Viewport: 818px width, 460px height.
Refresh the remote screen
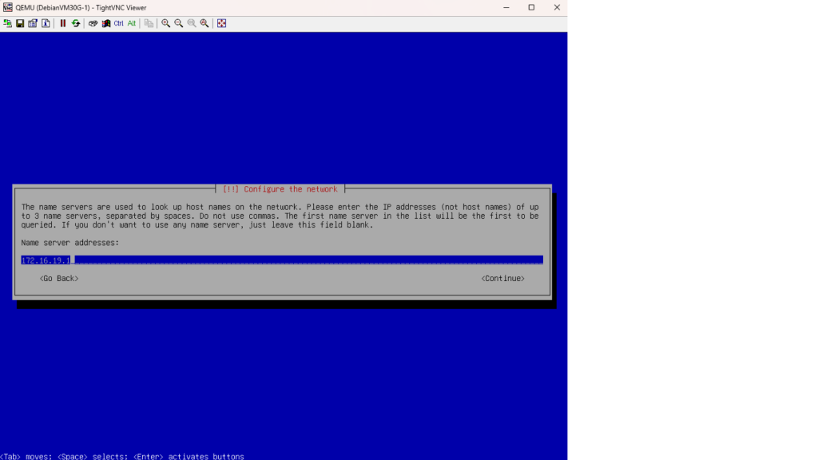coord(76,23)
